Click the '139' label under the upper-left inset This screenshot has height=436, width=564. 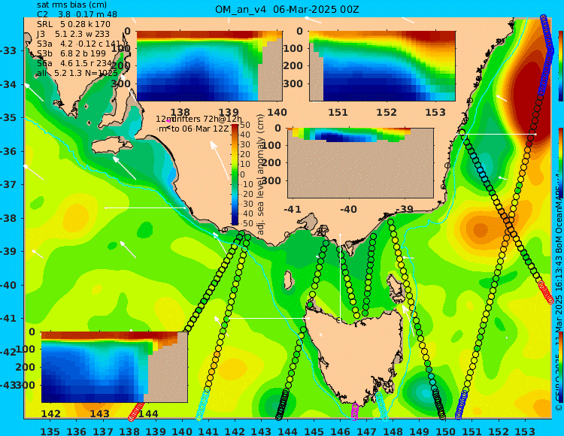pyautogui.click(x=229, y=113)
